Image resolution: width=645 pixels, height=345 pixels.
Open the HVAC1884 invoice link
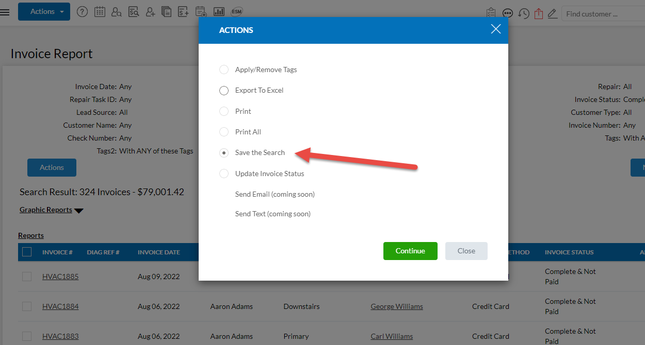60,306
